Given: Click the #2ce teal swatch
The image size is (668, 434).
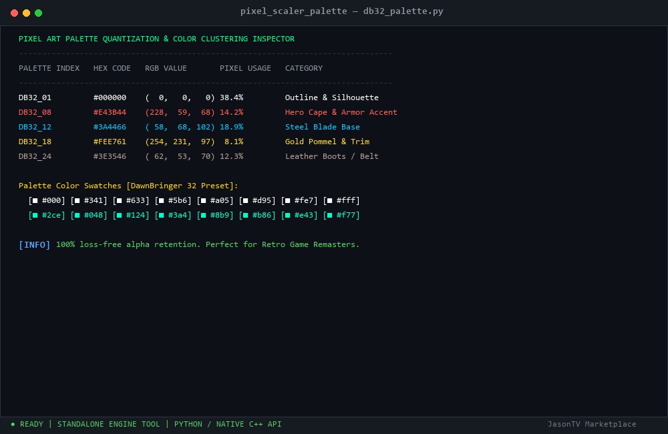Looking at the screenshot, I should 47,215.
